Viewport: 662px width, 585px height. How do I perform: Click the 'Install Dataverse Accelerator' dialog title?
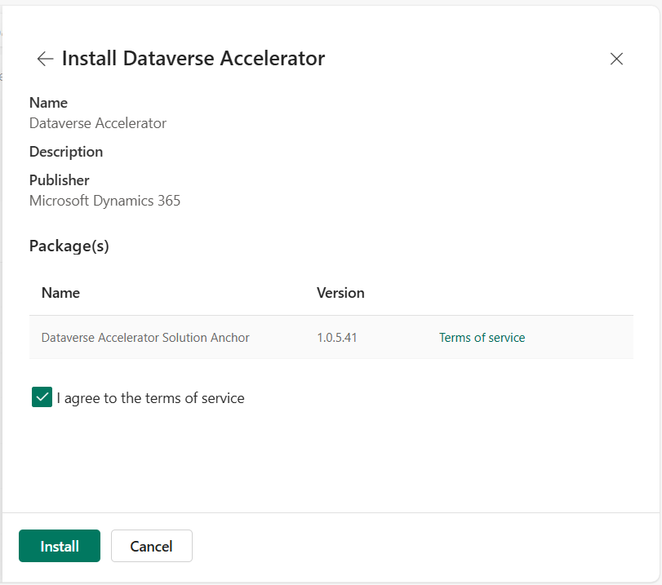pos(193,59)
